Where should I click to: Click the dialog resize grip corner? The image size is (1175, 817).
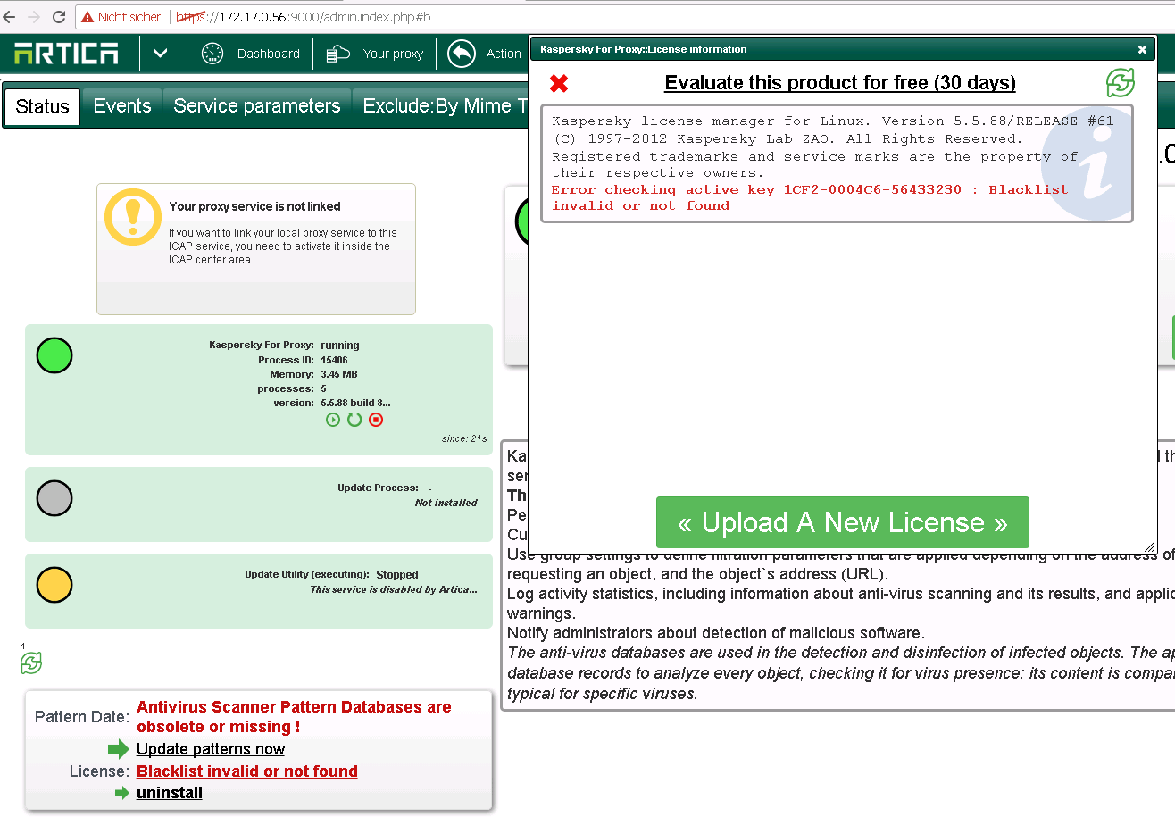pos(1150,548)
